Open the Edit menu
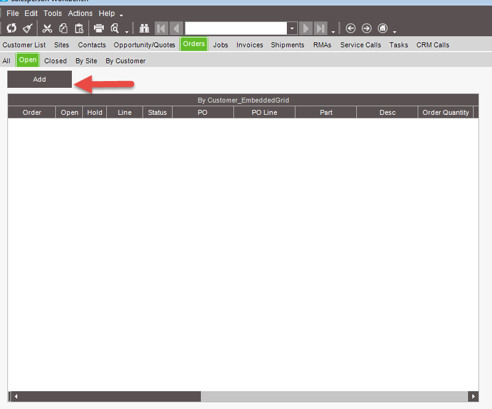 (x=31, y=14)
